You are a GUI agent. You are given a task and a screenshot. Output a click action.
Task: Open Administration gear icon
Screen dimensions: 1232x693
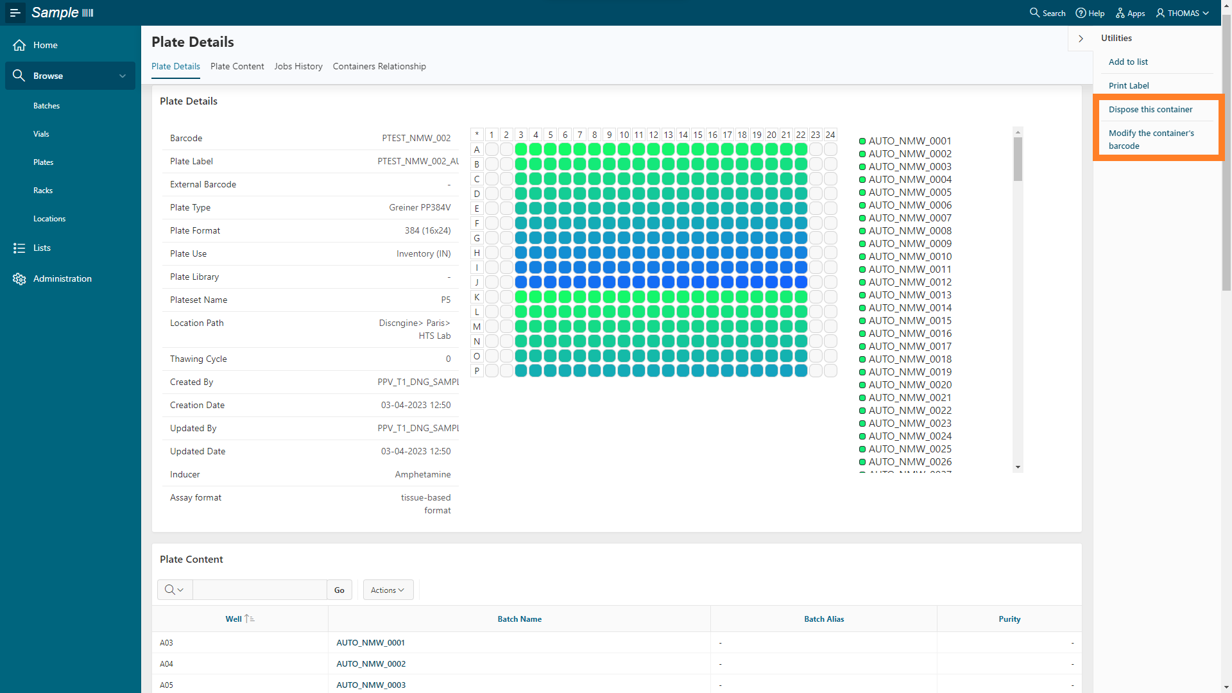(19, 279)
